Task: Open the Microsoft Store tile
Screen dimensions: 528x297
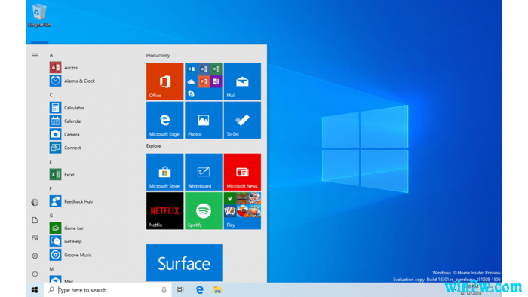Action: point(164,172)
